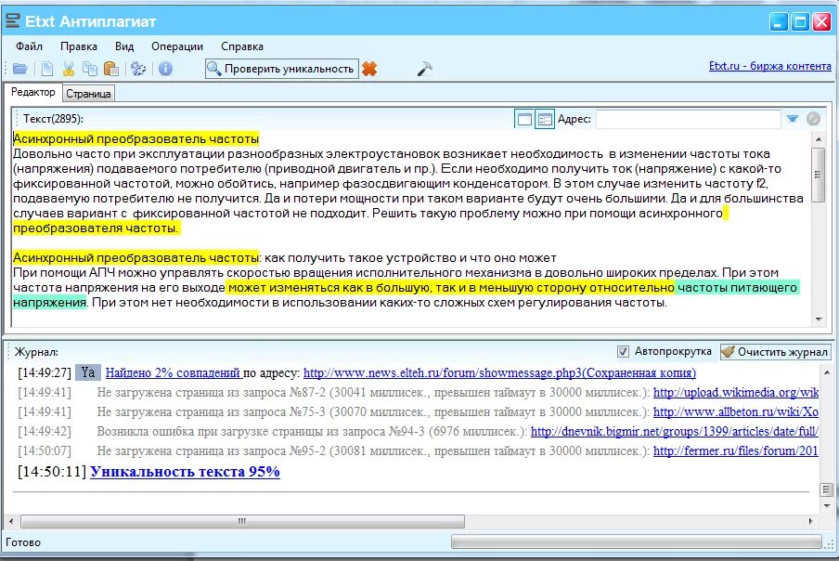Viewport: 839px width, 561px height.
Task: Toggle the Автопрокрутка checkbox
Action: coord(623,352)
